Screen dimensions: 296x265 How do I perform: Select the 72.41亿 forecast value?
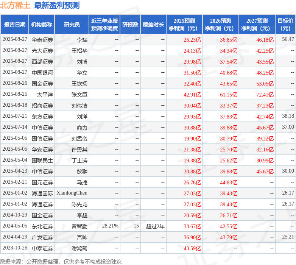point(265,94)
